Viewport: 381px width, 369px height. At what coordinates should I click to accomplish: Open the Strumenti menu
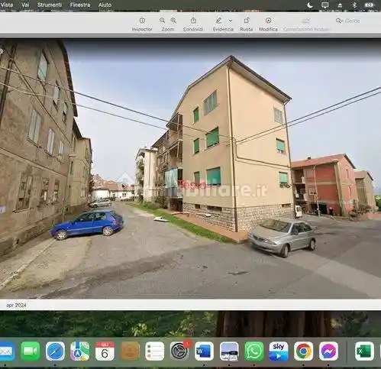pos(50,5)
